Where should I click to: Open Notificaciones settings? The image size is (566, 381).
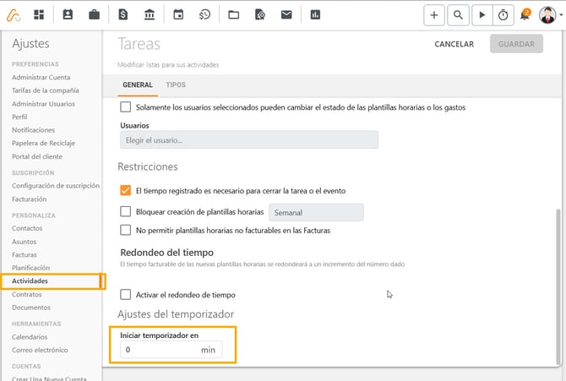point(33,130)
